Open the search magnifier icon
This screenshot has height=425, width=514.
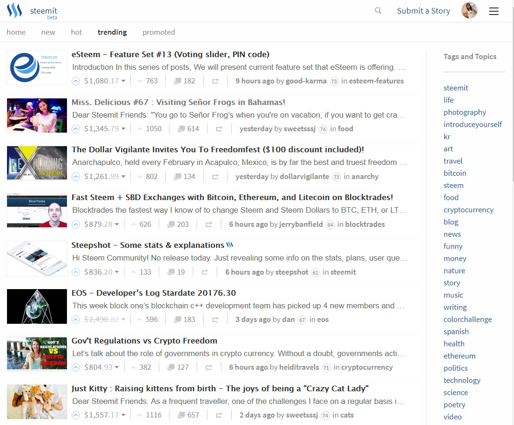378,10
